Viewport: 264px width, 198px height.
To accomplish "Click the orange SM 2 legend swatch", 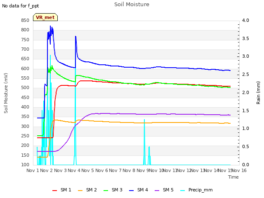I will point(80,191).
